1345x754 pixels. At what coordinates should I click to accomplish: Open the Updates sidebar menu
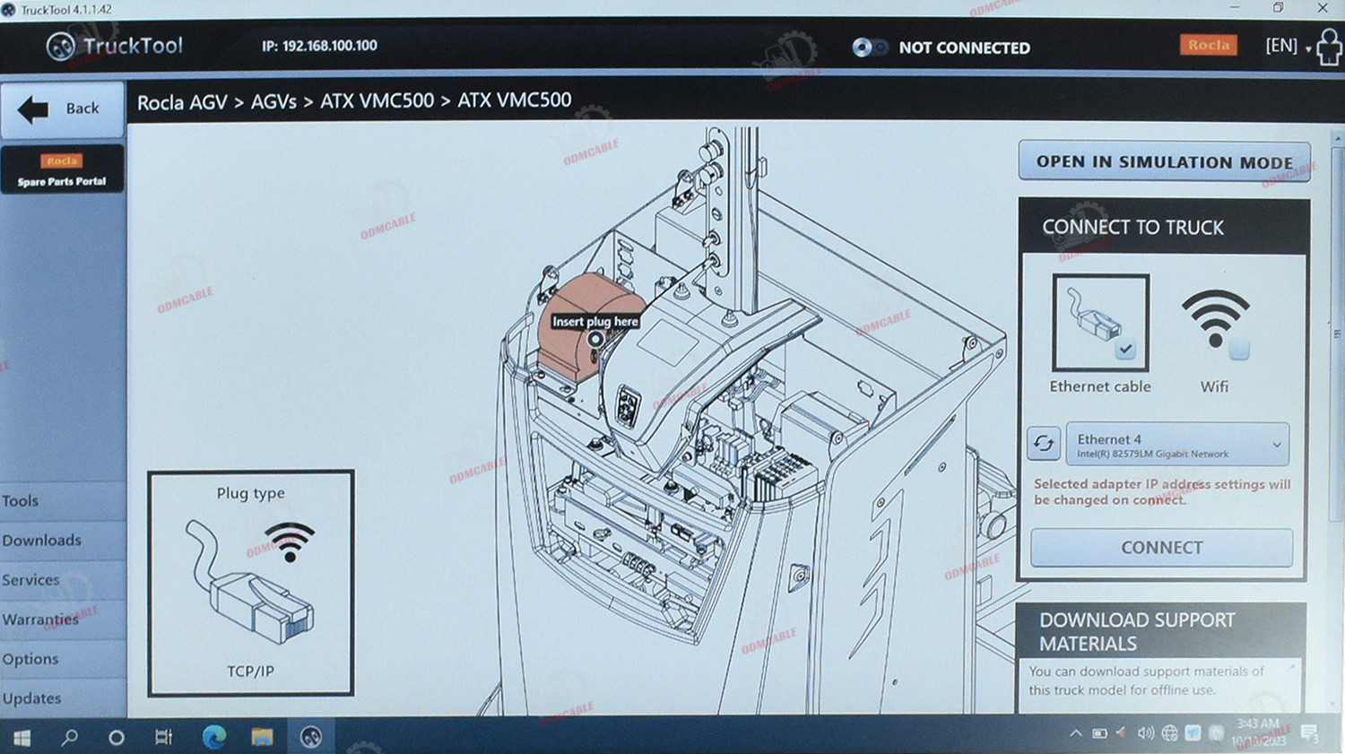point(63,698)
